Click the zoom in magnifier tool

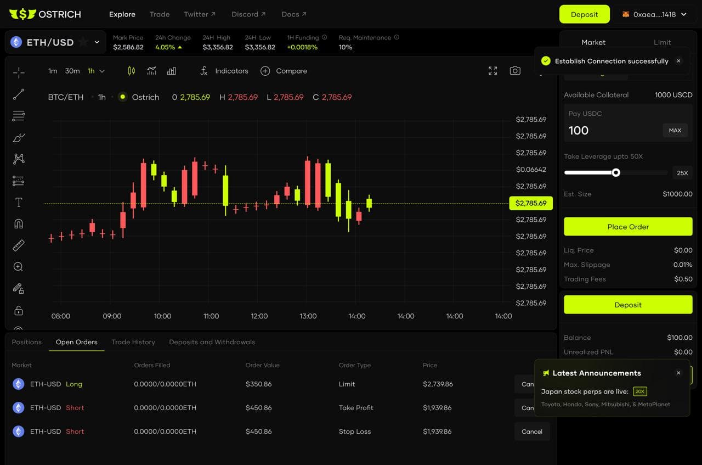click(x=19, y=267)
